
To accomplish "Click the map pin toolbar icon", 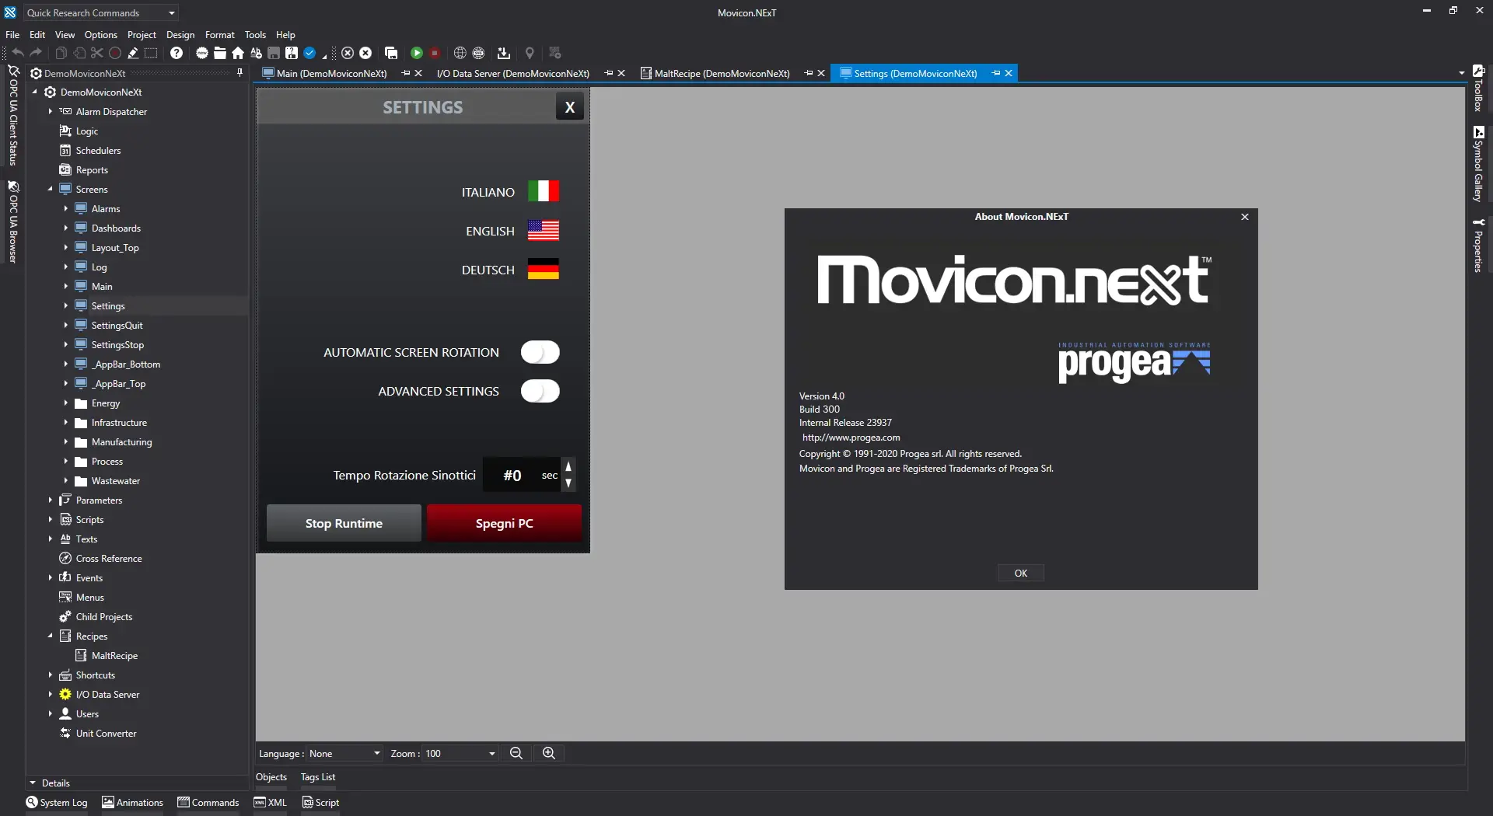I will tap(530, 53).
